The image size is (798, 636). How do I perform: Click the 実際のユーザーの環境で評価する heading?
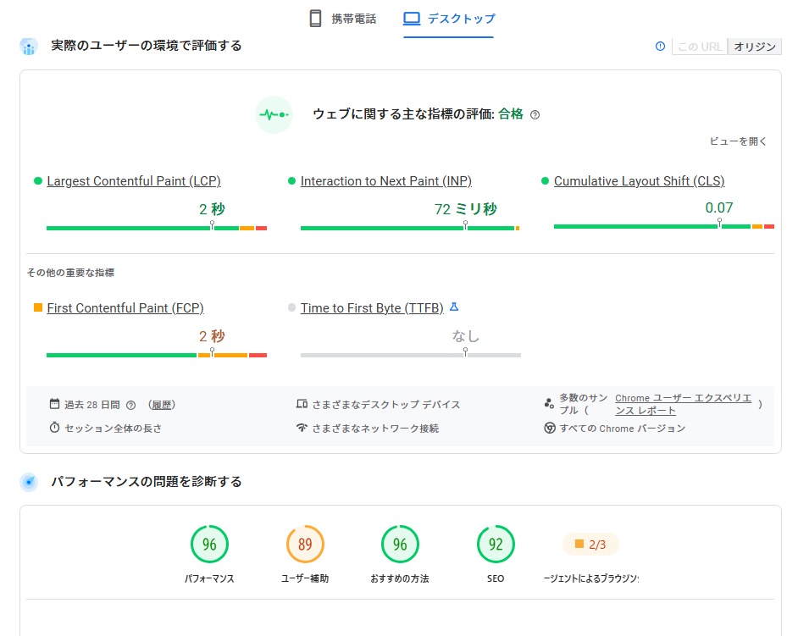(x=146, y=46)
